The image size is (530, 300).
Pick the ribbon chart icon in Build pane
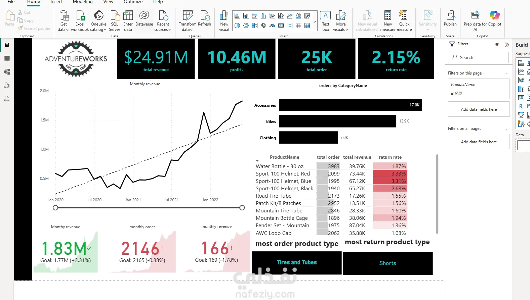521,80
